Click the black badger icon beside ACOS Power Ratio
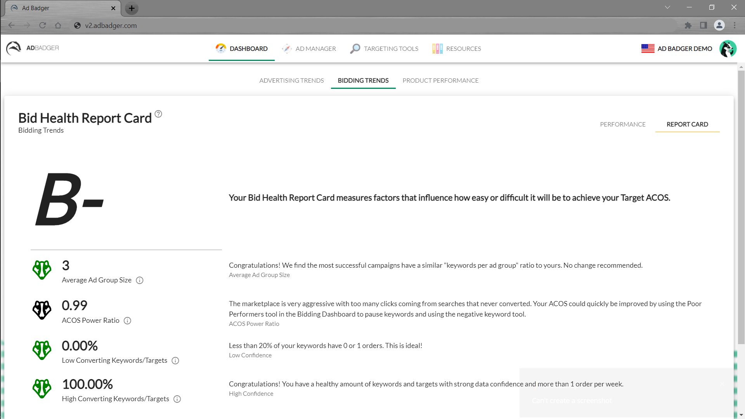 tap(42, 310)
